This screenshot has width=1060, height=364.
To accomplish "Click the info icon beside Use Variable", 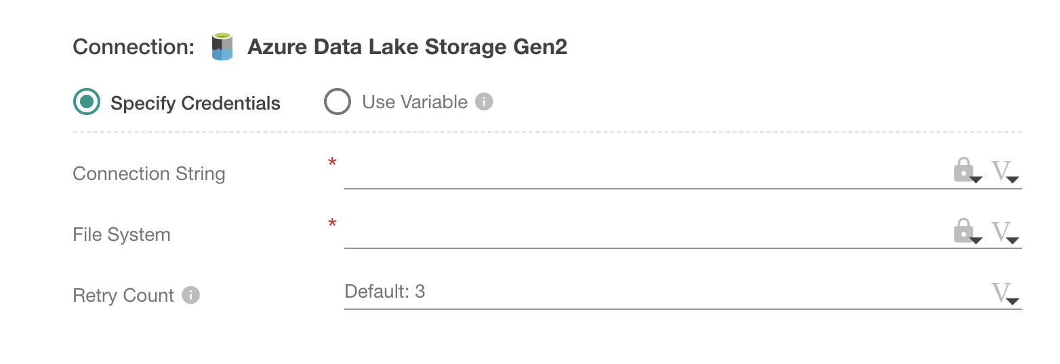I will click(484, 102).
